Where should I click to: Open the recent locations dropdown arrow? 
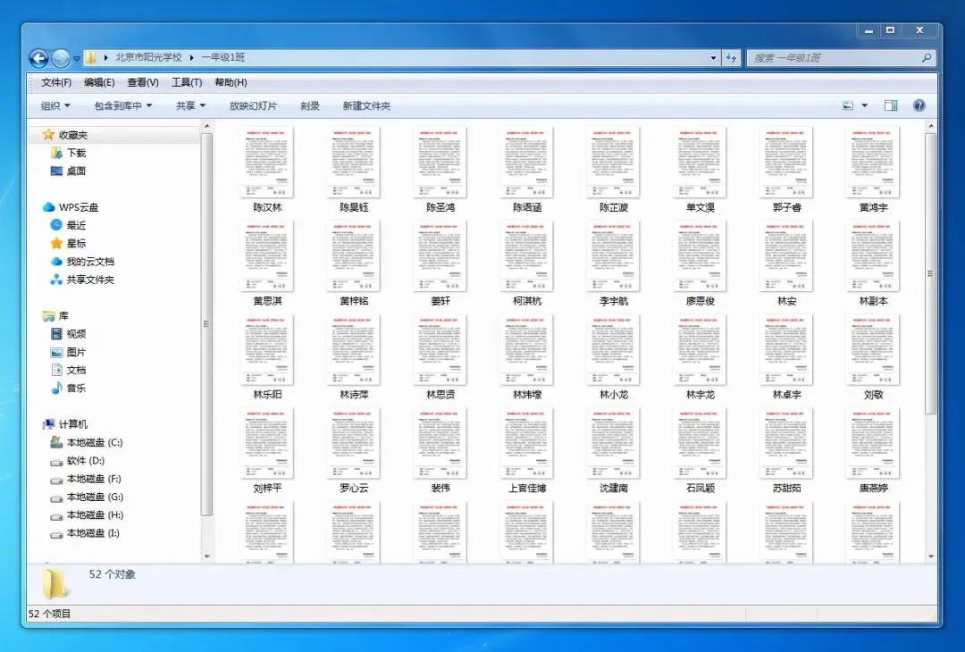click(x=77, y=58)
